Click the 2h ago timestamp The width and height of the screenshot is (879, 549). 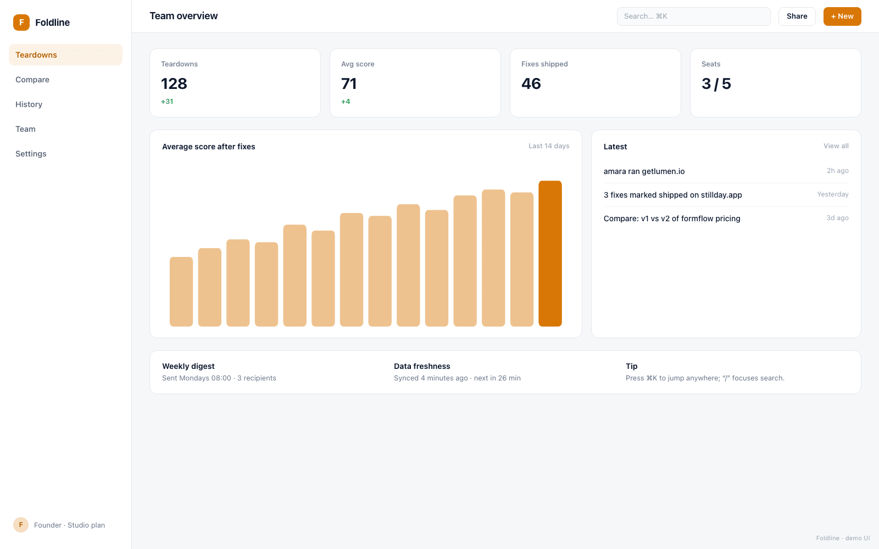838,171
